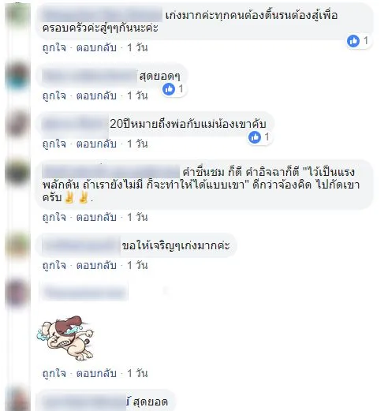Click first commenter's blurred profile picture
Screen dimensions: 388x411
18,14
